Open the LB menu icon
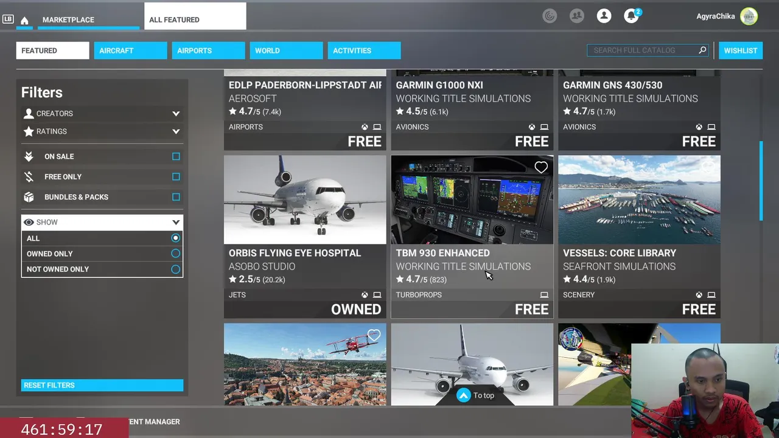779x438 pixels. [8, 19]
